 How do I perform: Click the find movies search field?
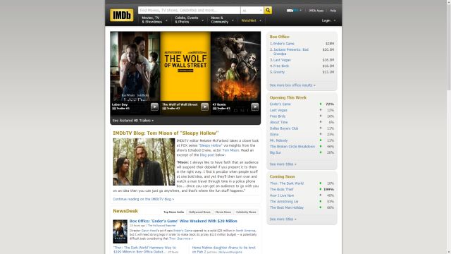[189, 11]
